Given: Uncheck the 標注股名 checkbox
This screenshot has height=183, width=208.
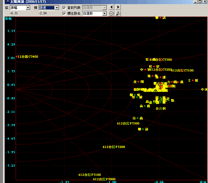Looking at the screenshot, I should point(64,13).
